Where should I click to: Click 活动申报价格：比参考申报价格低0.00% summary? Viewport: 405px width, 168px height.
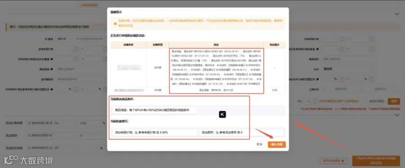(154, 133)
